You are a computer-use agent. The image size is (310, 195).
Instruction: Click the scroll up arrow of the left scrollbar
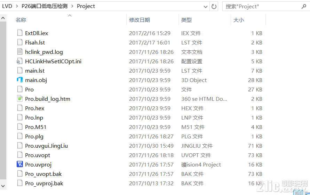point(3,18)
